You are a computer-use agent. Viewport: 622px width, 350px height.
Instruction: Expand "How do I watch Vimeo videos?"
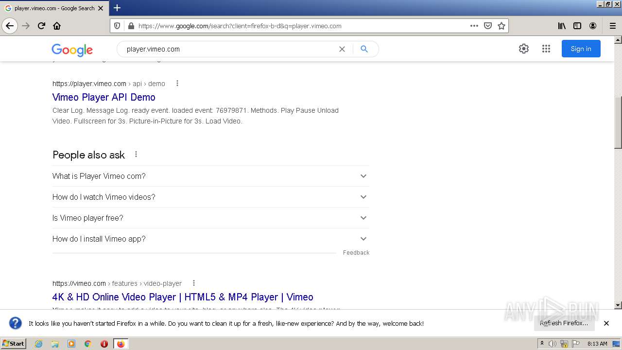coord(210,197)
